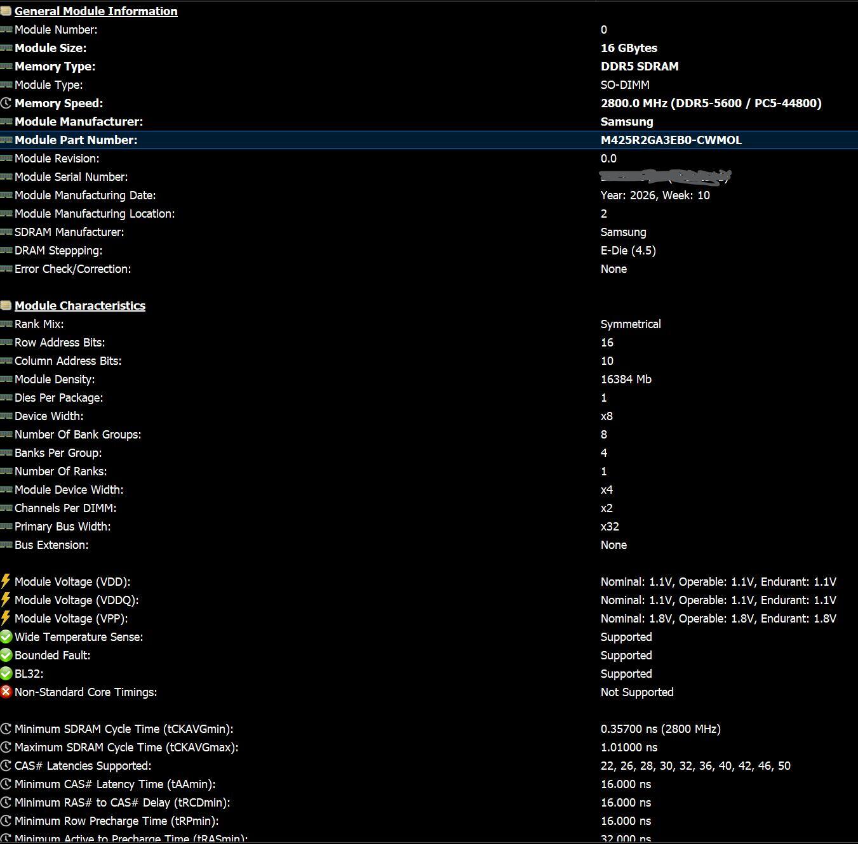Click the lightning icon for Module Voltage (VPP)
Viewport: 858px width, 844px height.
[x=6, y=618]
